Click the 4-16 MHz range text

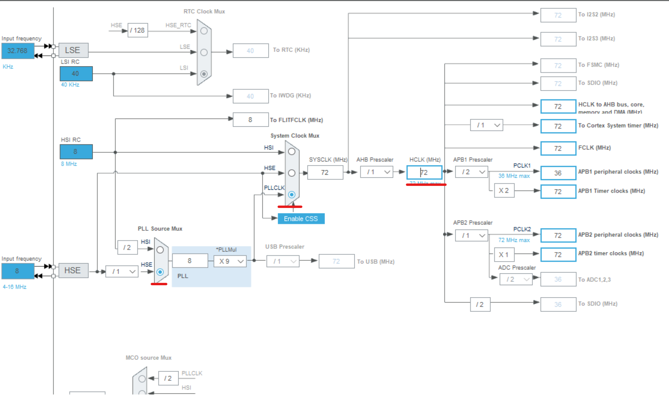14,287
